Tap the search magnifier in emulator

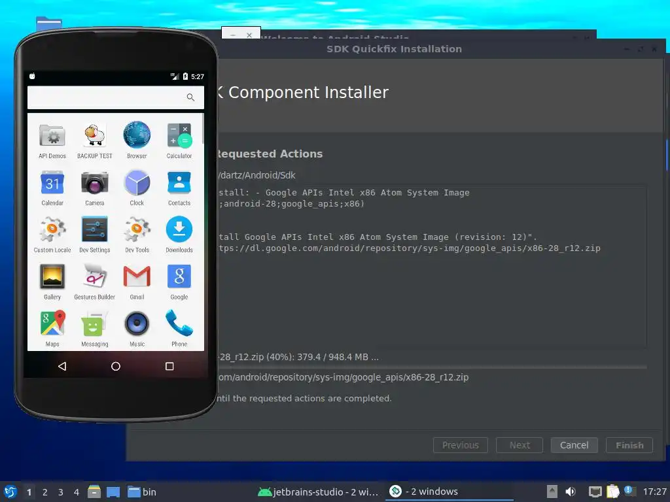[190, 97]
